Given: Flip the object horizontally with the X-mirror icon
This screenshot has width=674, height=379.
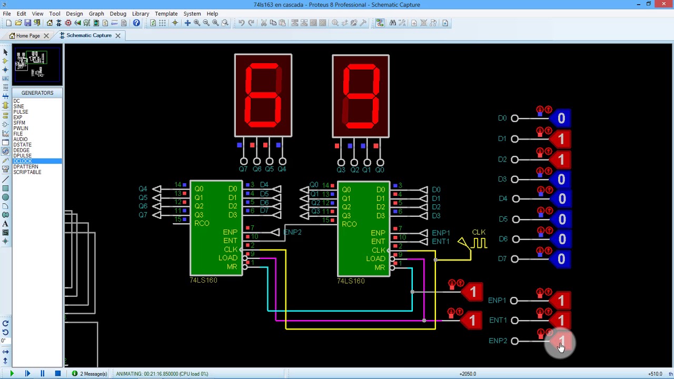Looking at the screenshot, I should 5,352.
